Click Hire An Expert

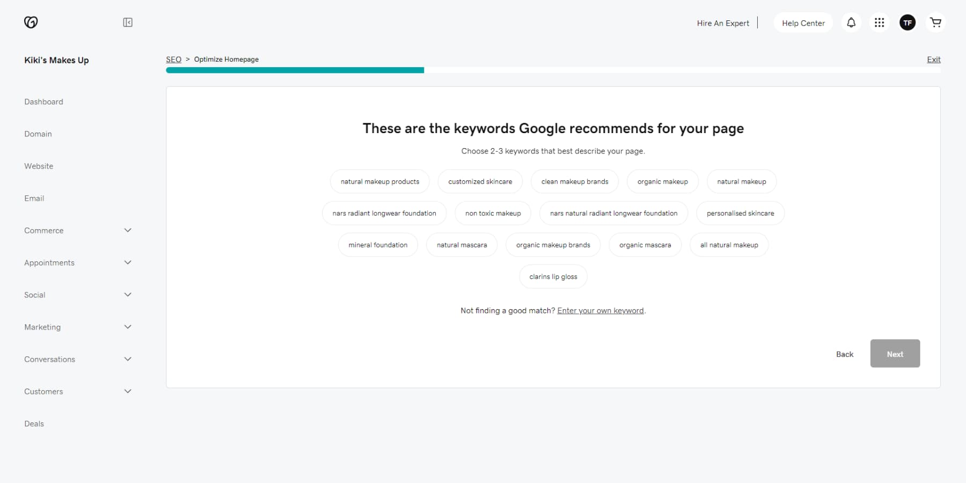click(x=722, y=23)
